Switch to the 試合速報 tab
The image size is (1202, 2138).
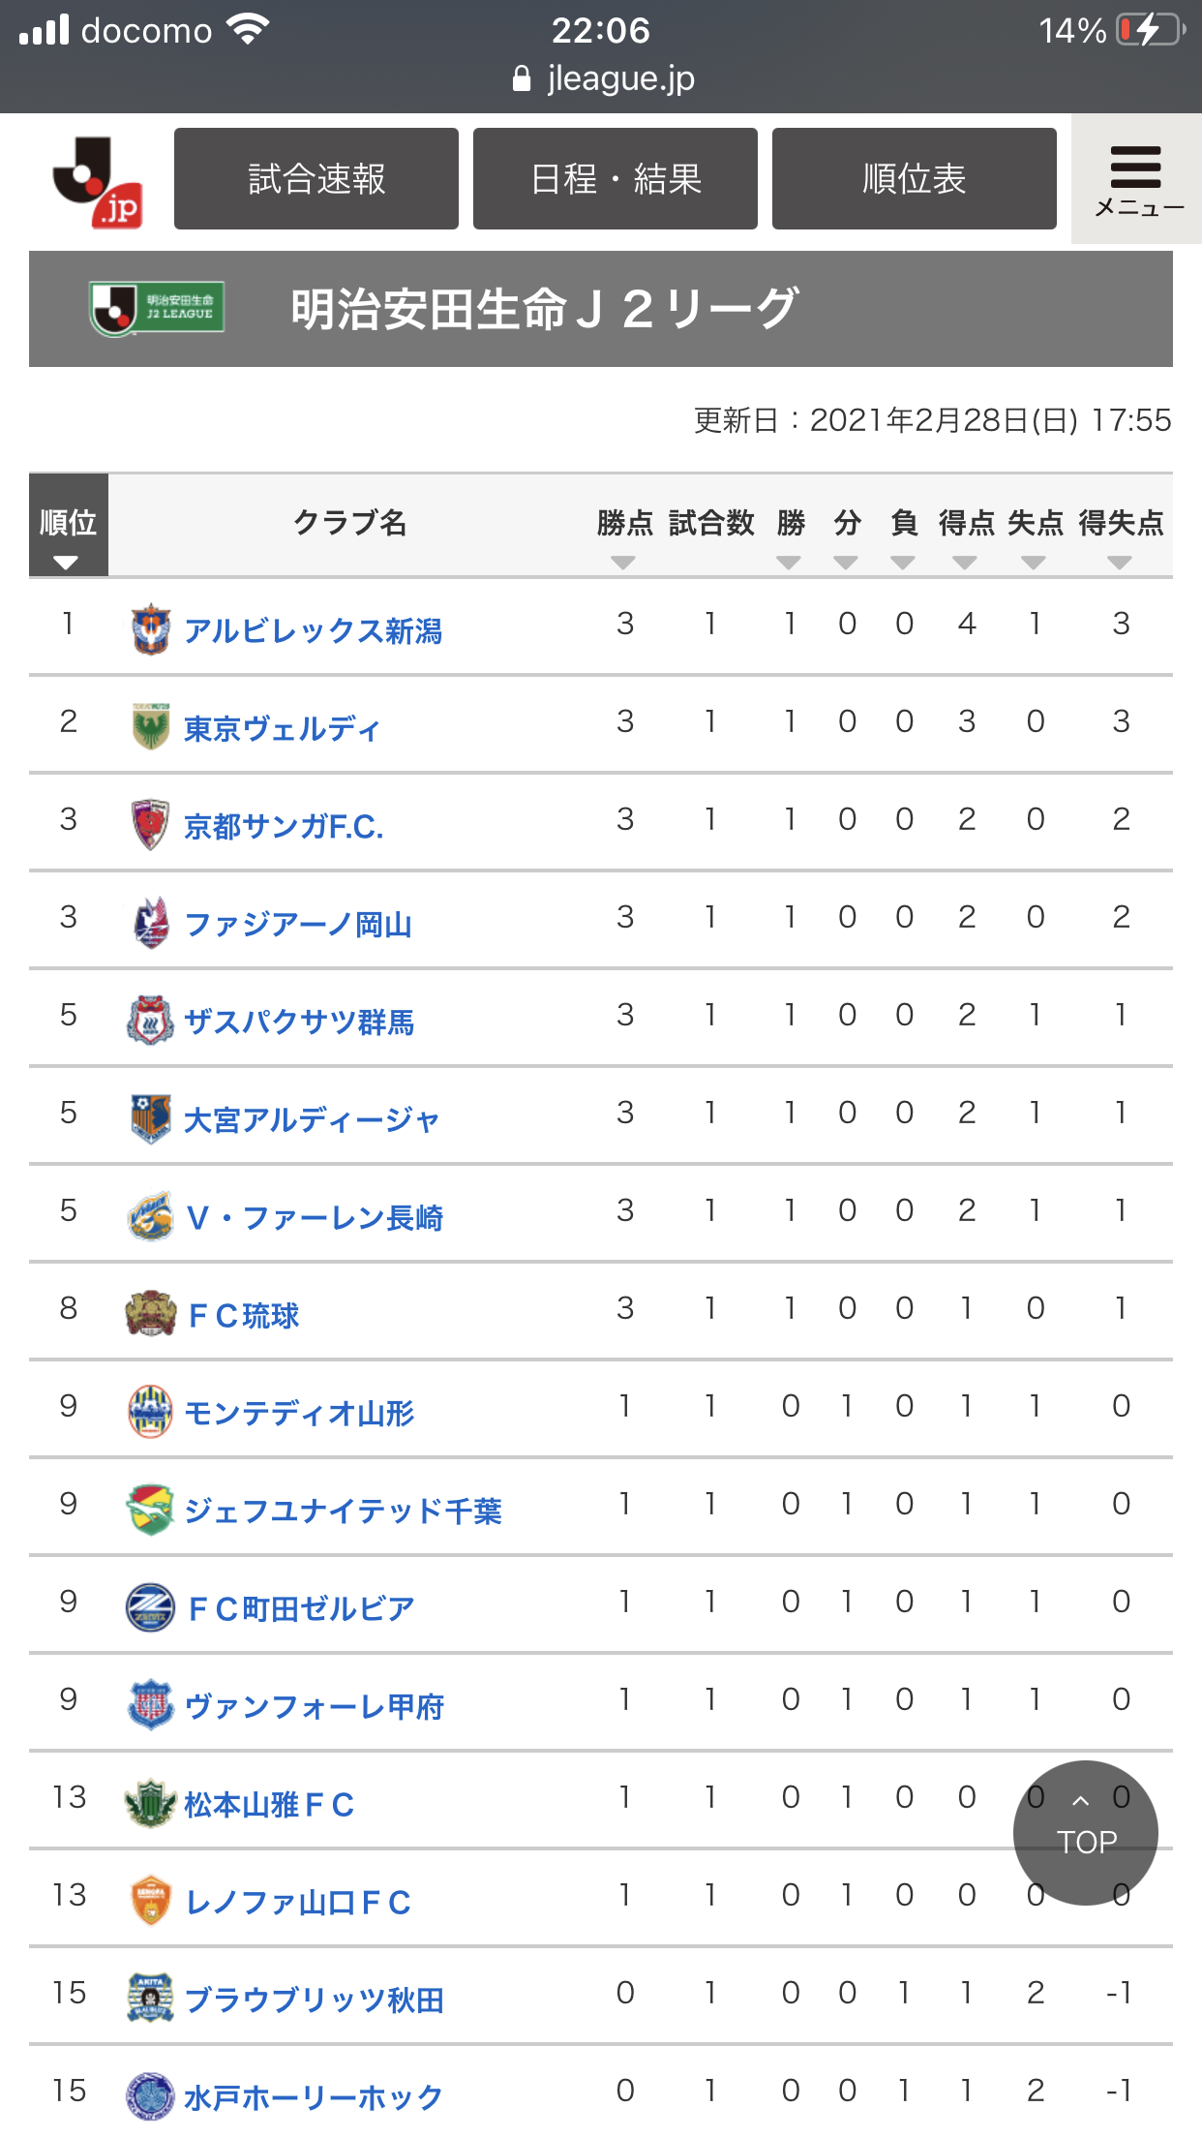316,179
